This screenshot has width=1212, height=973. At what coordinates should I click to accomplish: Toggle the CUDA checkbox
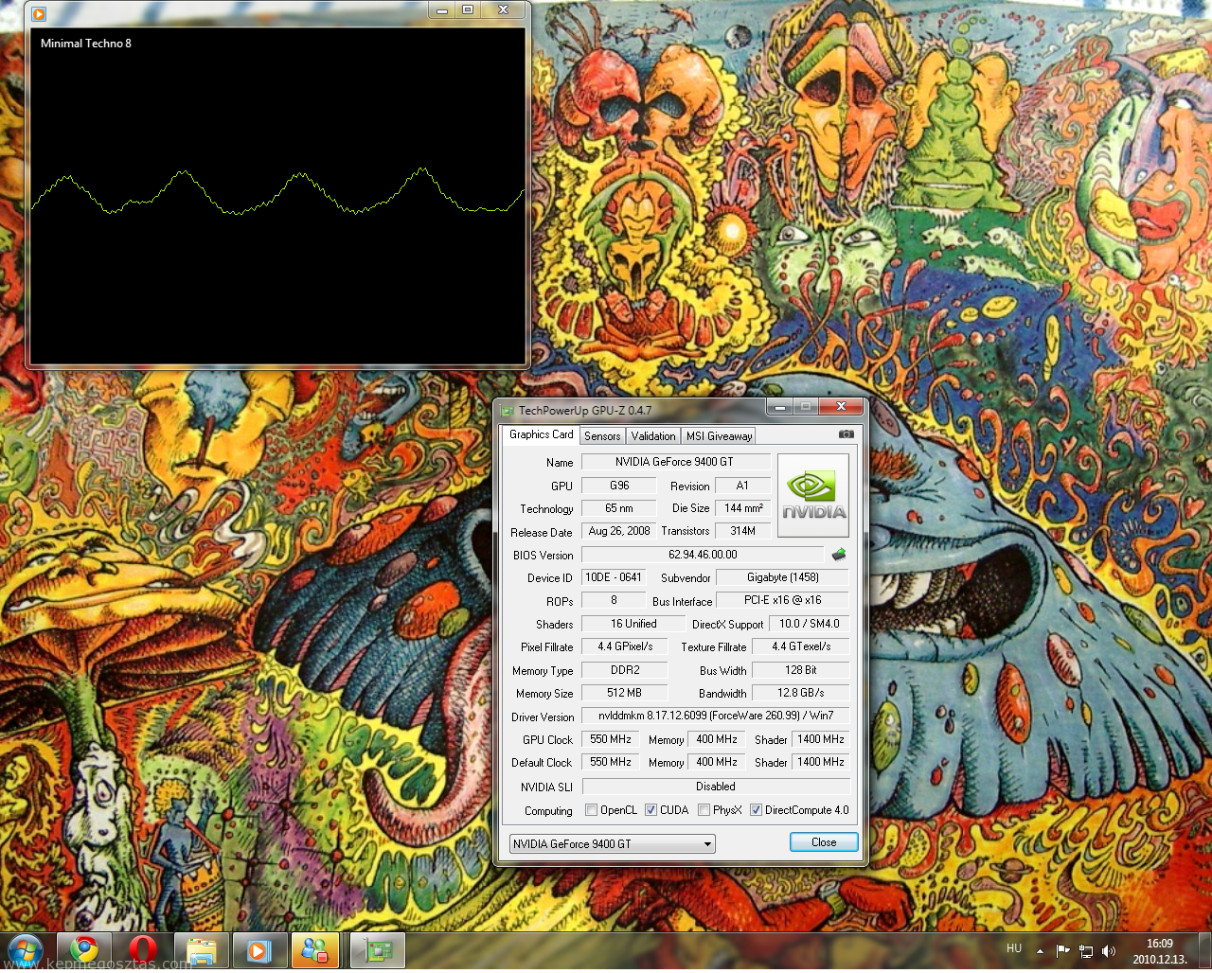tap(651, 810)
